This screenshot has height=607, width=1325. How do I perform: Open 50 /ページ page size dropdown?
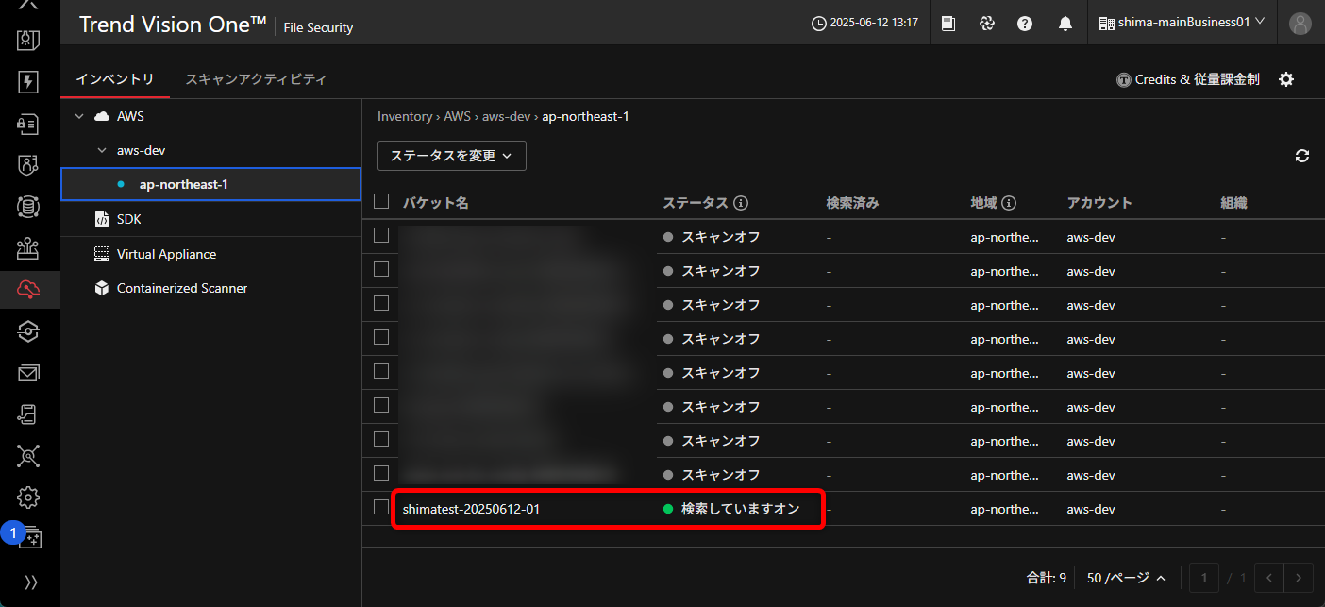(1126, 578)
